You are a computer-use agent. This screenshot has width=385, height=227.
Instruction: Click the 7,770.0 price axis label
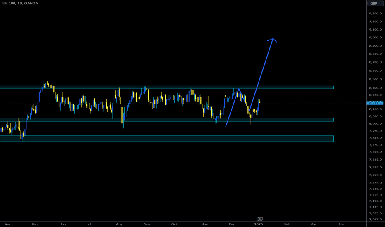coord(375,145)
